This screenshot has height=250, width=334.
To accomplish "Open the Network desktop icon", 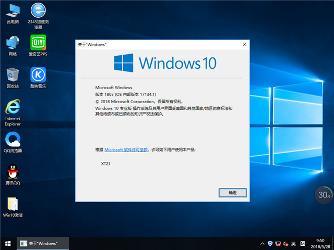I will coord(13,45).
